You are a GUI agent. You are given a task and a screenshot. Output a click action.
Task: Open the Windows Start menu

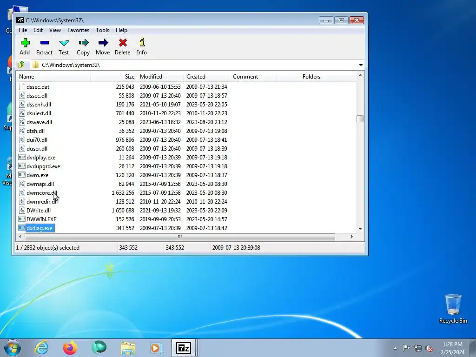pyautogui.click(x=13, y=348)
